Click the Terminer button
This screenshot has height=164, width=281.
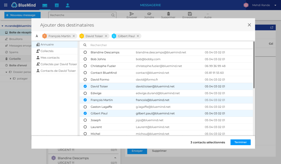pyautogui.click(x=240, y=142)
